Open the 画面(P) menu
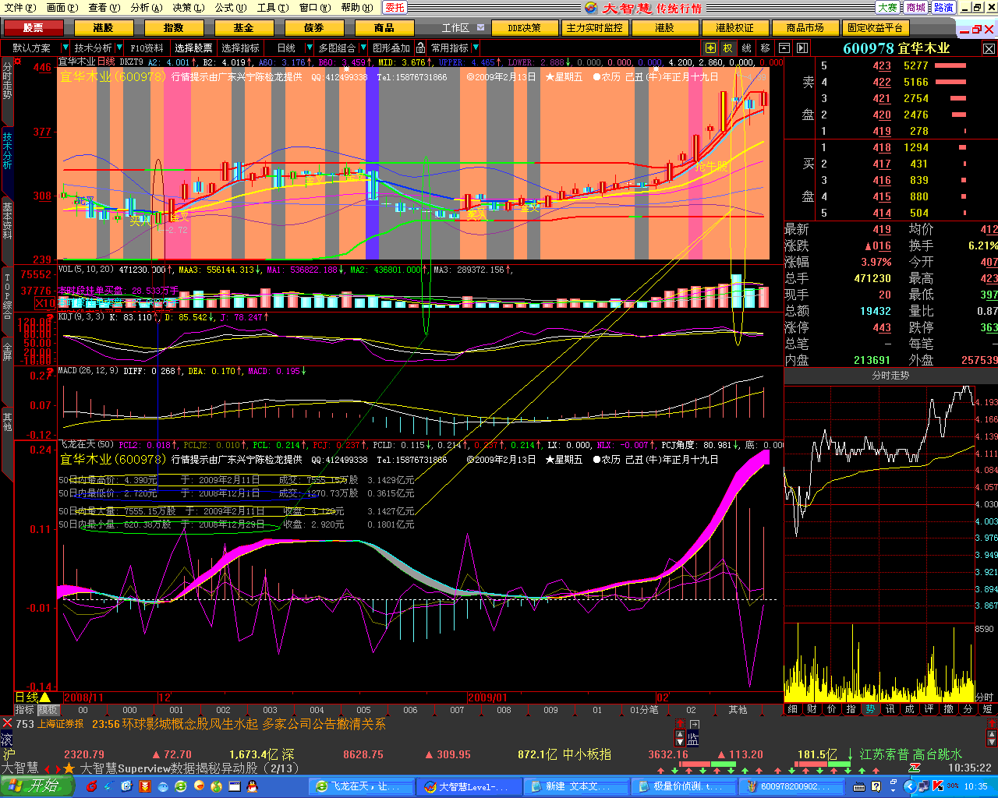 pyautogui.click(x=62, y=7)
